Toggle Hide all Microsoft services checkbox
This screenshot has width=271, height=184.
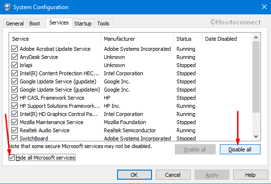pyautogui.click(x=12, y=158)
